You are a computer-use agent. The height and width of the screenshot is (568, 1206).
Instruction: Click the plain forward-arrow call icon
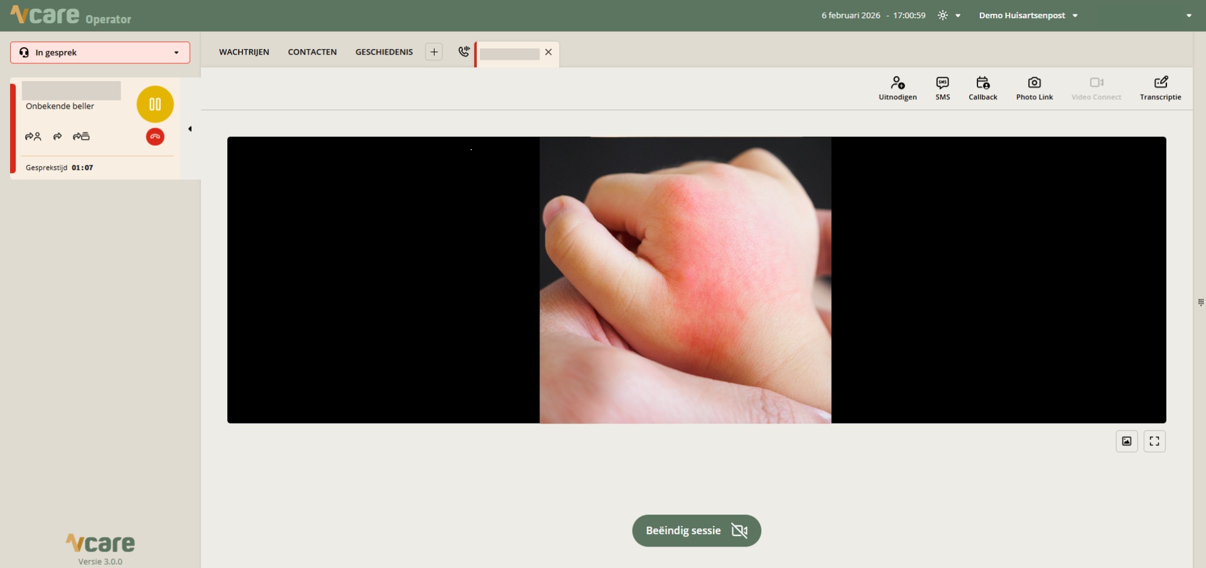point(57,136)
